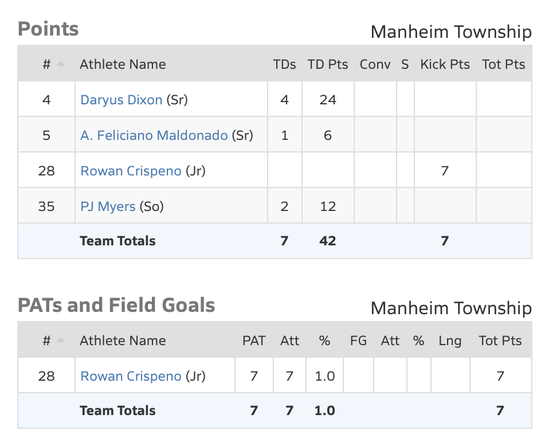
Task: Click Rowan Crispeno link in PATs table
Action: 131,376
